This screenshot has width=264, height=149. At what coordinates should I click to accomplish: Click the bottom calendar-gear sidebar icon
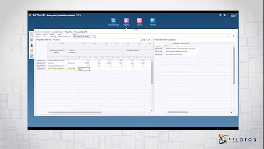32,56
